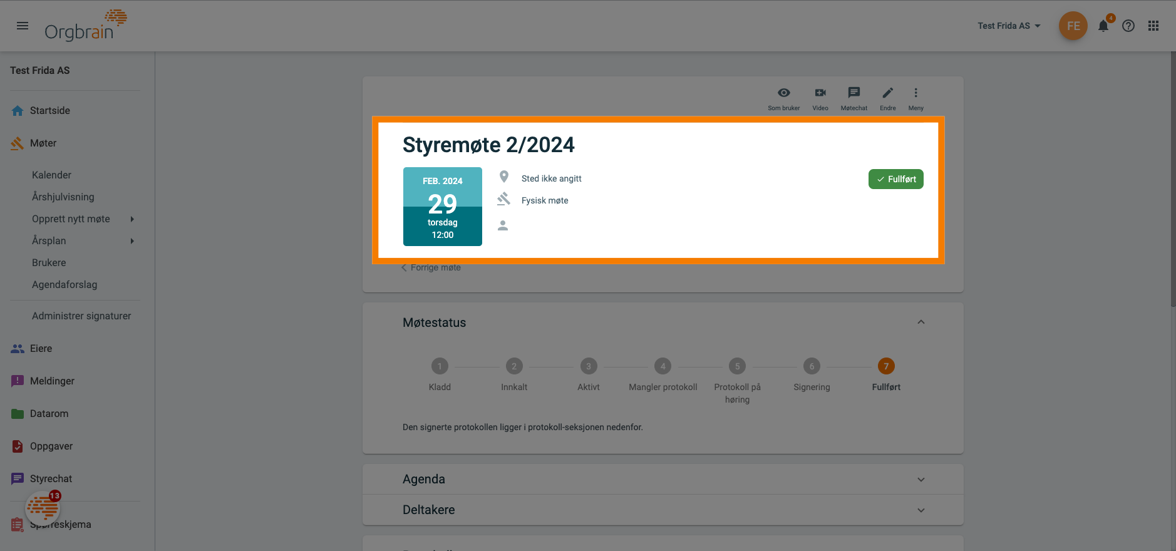Open the apps grid icon

tap(1153, 26)
